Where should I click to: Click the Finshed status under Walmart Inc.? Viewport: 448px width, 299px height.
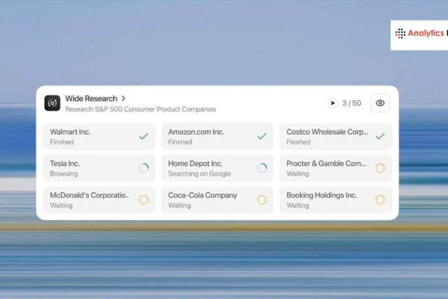[62, 142]
